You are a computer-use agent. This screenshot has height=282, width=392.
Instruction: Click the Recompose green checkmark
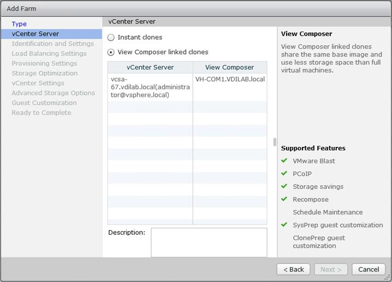[x=284, y=199]
